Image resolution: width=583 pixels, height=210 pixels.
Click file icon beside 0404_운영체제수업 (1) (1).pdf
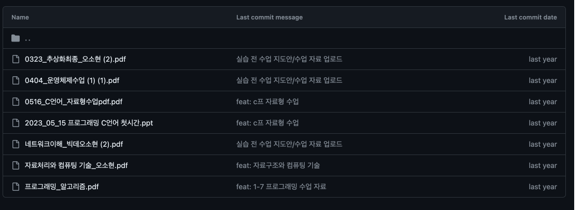pyautogui.click(x=16, y=80)
